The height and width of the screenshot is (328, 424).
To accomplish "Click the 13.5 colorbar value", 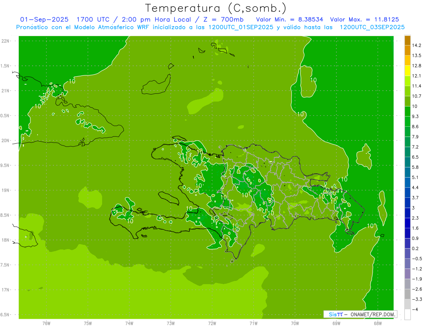I will [x=416, y=56].
